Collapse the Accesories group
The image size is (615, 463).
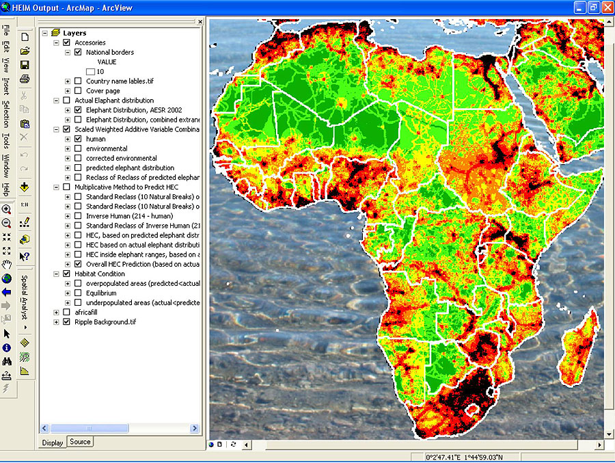(57, 42)
